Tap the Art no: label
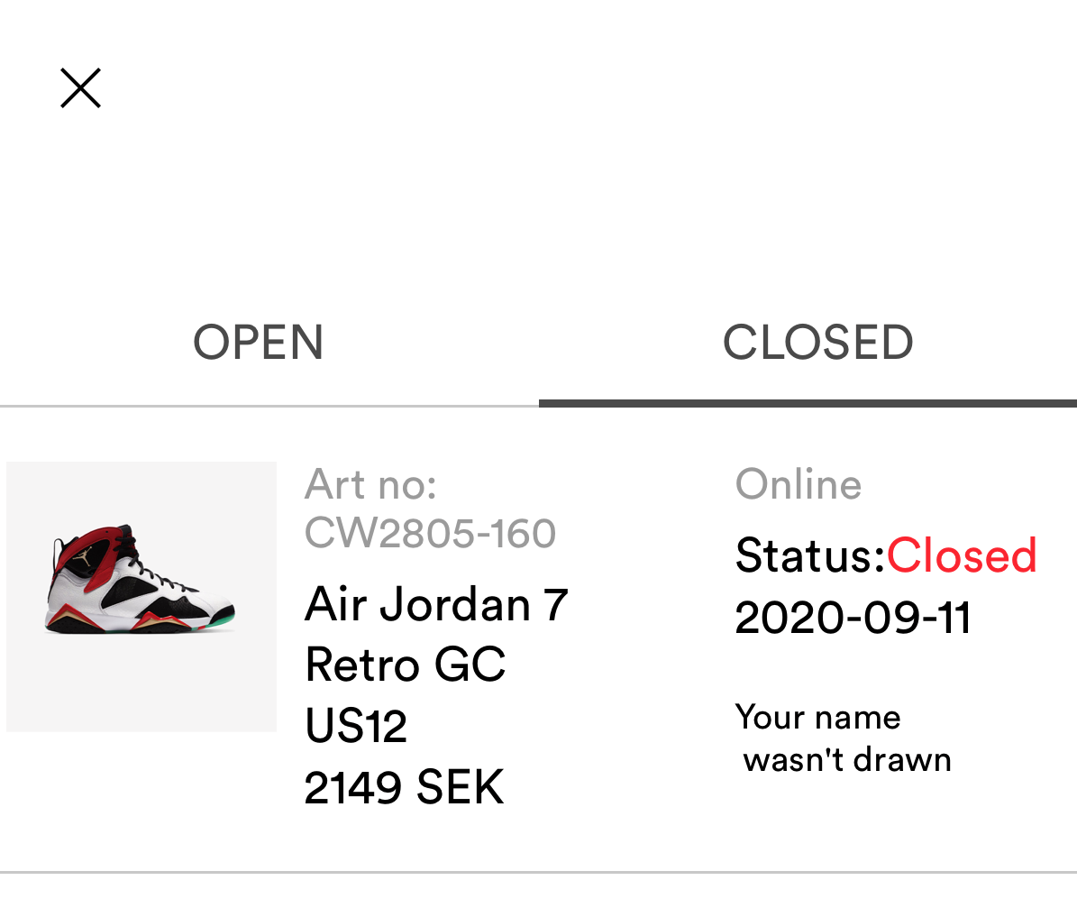The image size is (1077, 917). click(x=371, y=484)
